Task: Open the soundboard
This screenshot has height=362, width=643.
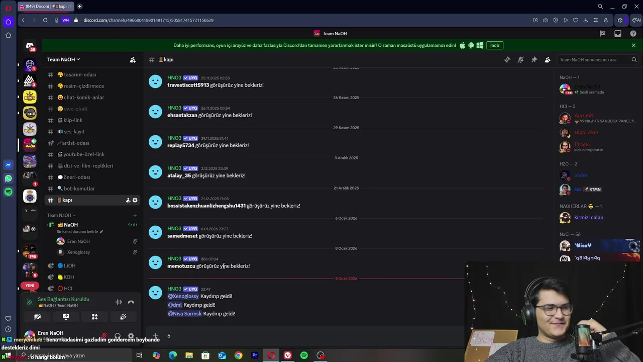Action: pyautogui.click(x=123, y=317)
